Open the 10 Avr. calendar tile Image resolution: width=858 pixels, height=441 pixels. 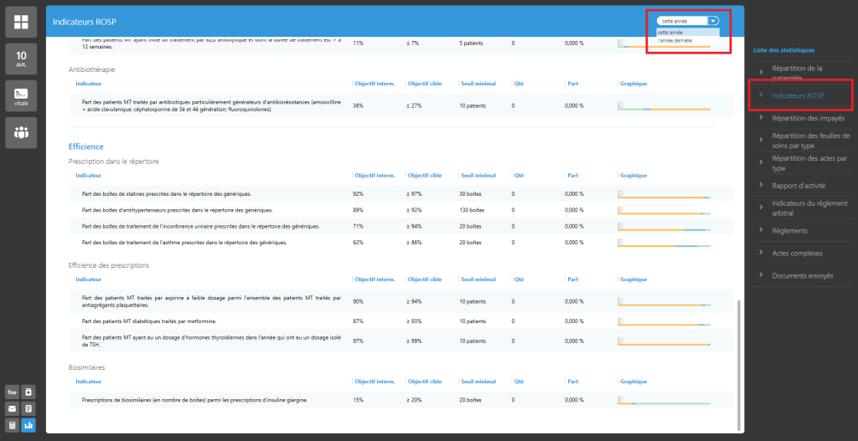tap(21, 59)
